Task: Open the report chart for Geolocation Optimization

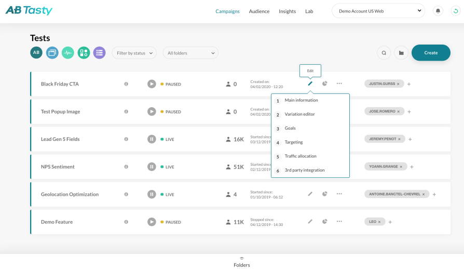Action: tap(324, 194)
